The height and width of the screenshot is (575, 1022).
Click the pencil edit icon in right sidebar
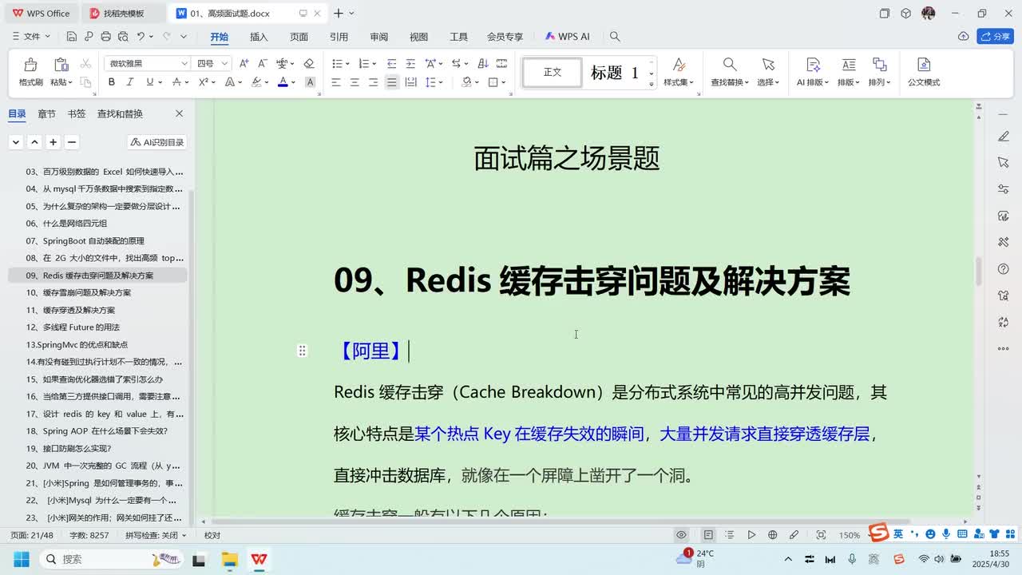coord(1004,137)
